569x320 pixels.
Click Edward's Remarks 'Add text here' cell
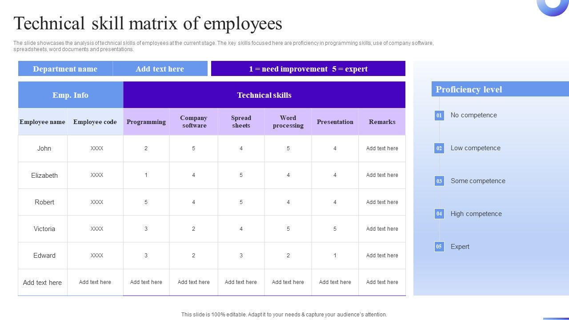(382, 256)
